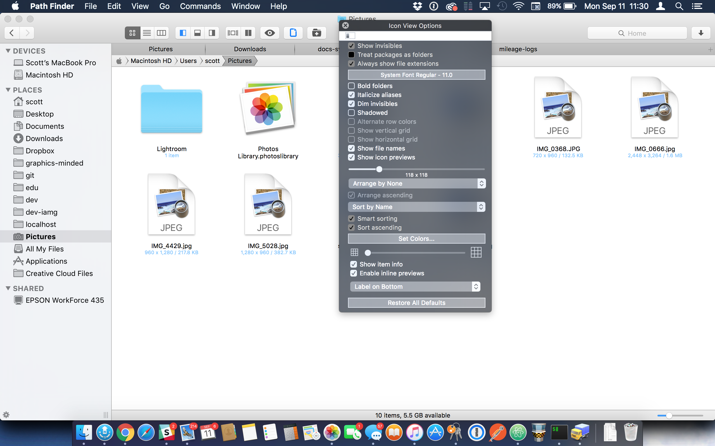The image size is (715, 446).
Task: Select the Downloads tab
Action: (250, 49)
